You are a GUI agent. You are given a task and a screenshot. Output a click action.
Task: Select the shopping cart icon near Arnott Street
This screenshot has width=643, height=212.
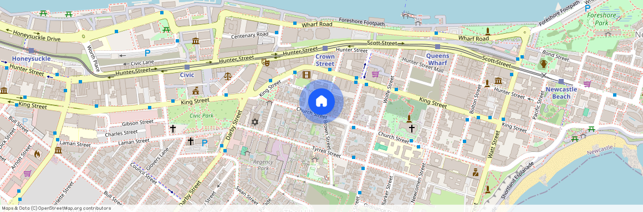coord(27,173)
